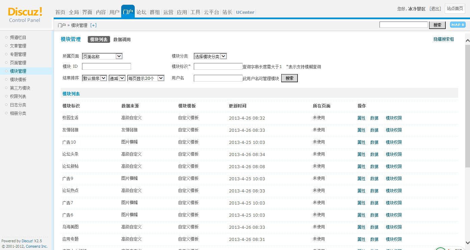
Task: Click 模块权限 for 广告6 row
Action: click(394, 215)
